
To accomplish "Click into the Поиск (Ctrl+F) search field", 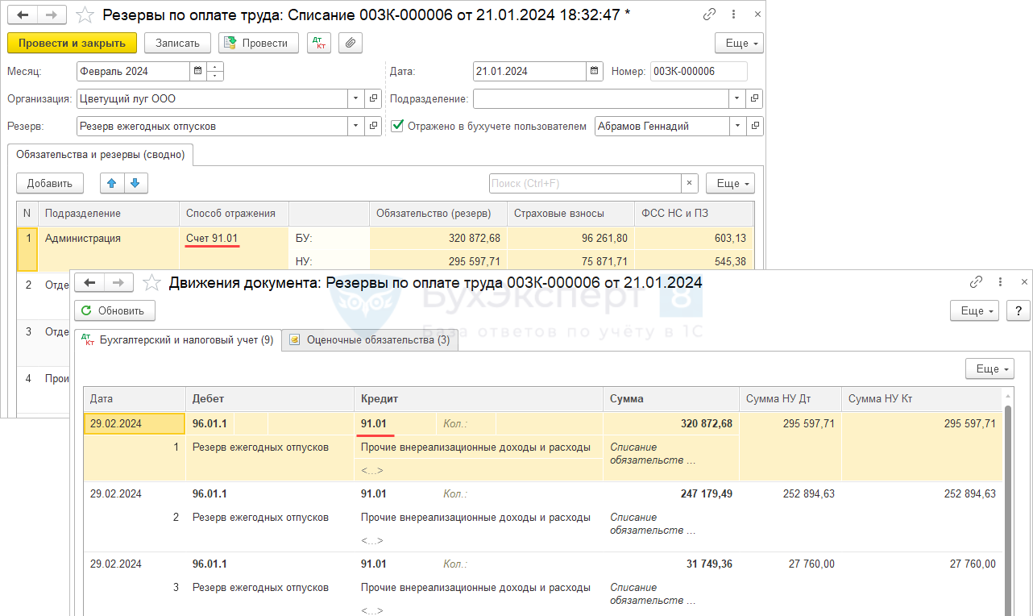I will coord(584,183).
